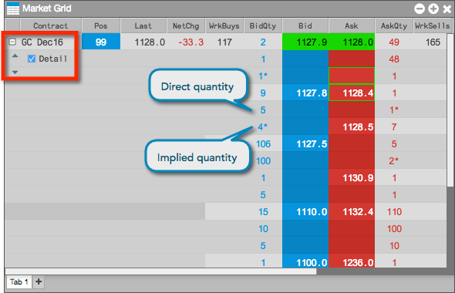Uncheck the Detail checkbox
Image resolution: width=455 pixels, height=293 pixels.
[32, 59]
